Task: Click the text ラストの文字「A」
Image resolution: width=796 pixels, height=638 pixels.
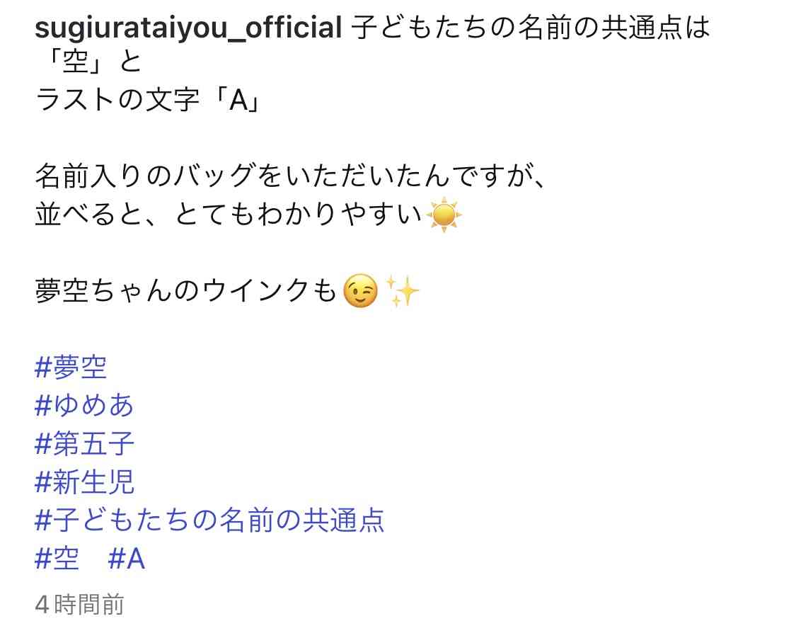Action: tap(149, 99)
